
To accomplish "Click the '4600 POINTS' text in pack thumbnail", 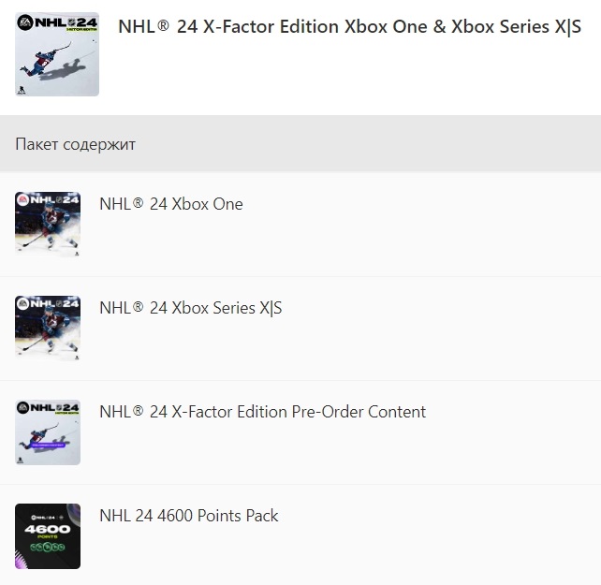I will (x=47, y=531).
